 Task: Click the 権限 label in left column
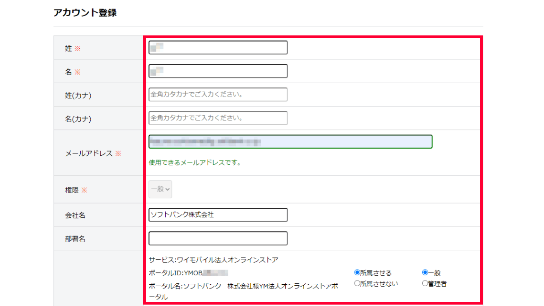tap(73, 190)
